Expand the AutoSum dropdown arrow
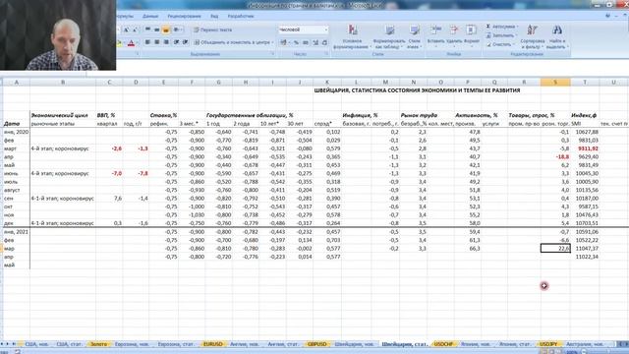The width and height of the screenshot is (629, 354). pyautogui.click(x=518, y=27)
